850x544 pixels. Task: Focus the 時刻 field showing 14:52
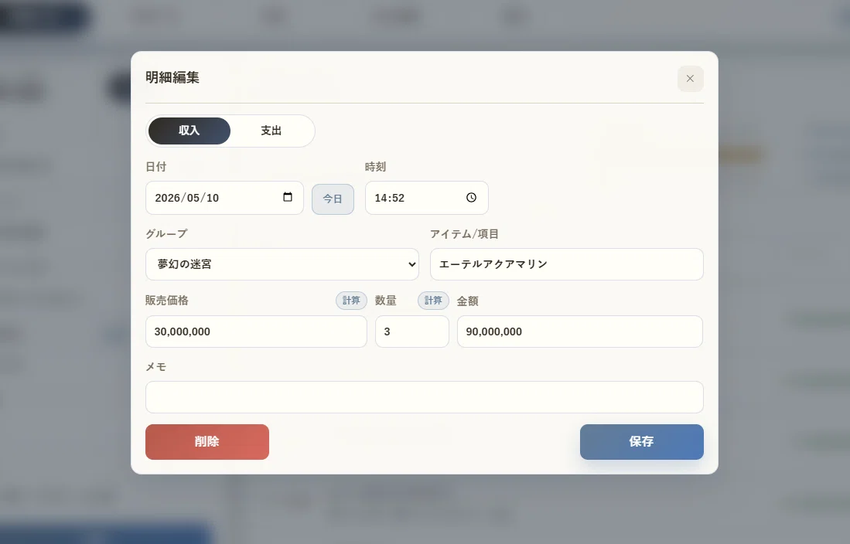point(427,198)
